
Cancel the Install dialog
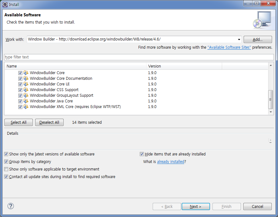[258, 206]
